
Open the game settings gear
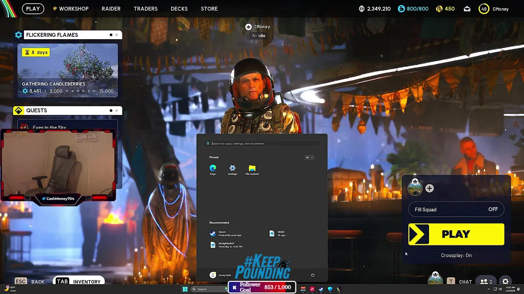(x=506, y=281)
